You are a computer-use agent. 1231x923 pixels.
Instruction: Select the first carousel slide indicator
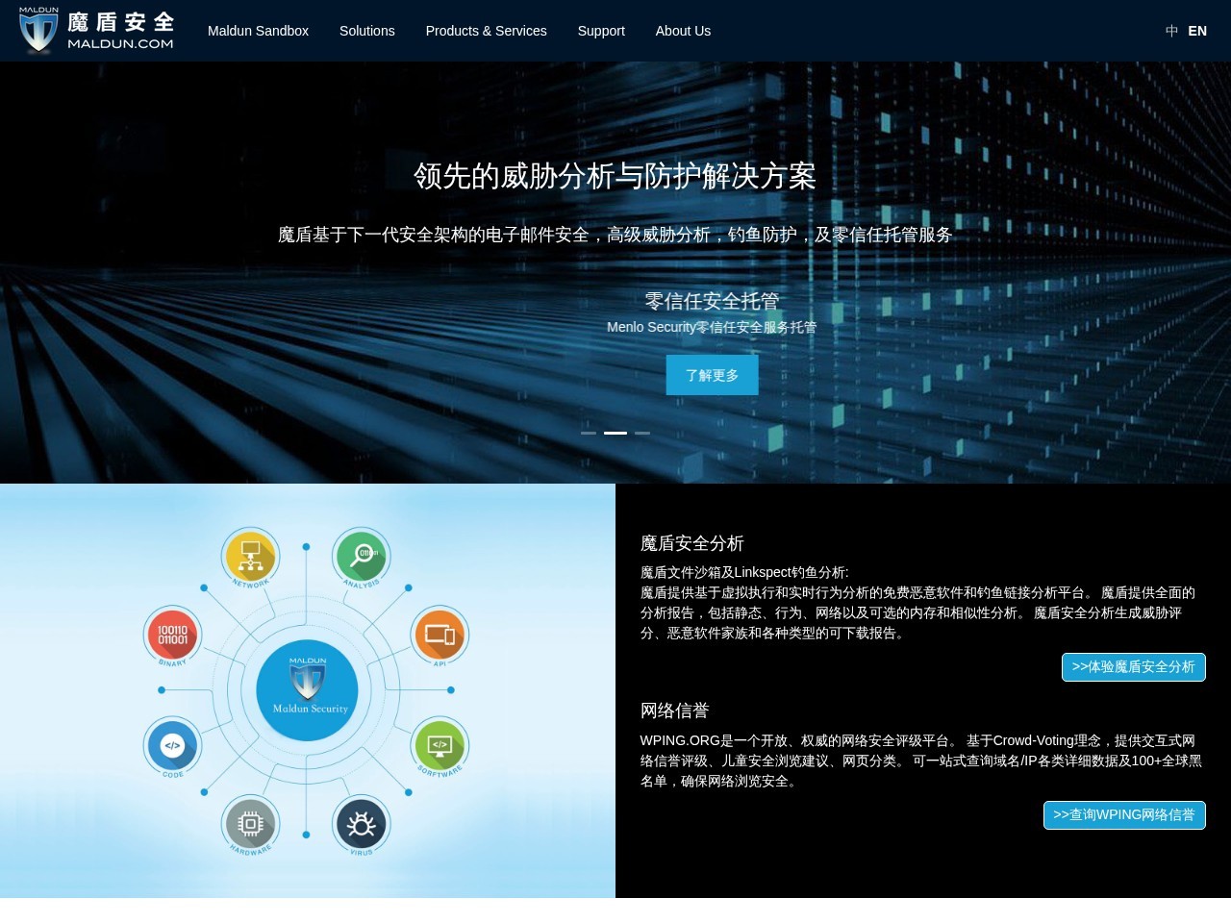[589, 433]
